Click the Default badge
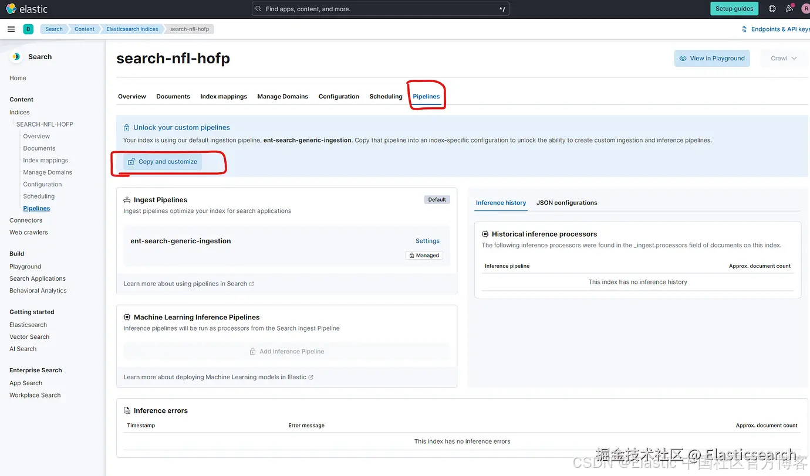The image size is (810, 476). (x=437, y=200)
